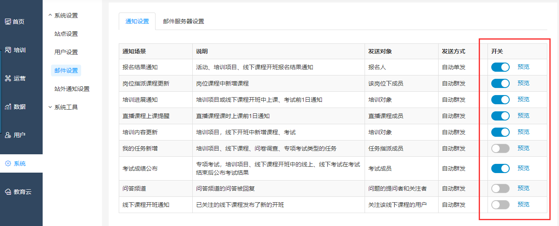Click the 考试成绩公布 scenario name

[x=140, y=169]
